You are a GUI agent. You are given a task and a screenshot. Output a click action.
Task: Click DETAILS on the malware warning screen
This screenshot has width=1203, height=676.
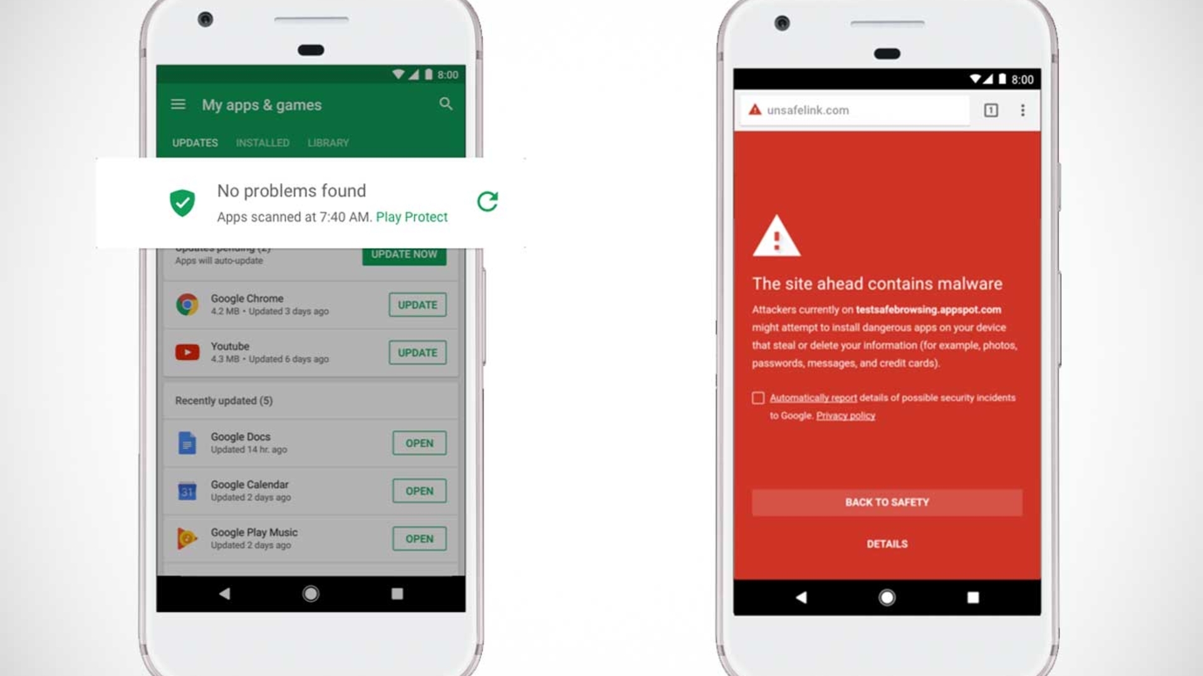point(887,543)
